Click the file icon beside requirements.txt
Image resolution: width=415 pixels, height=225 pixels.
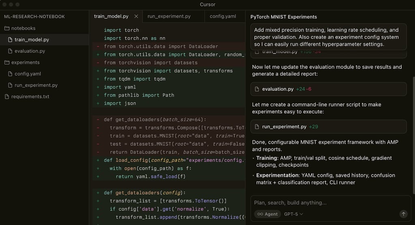[x=7, y=96]
